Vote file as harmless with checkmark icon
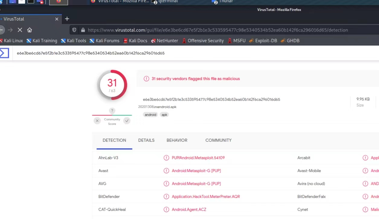 pos(127,121)
